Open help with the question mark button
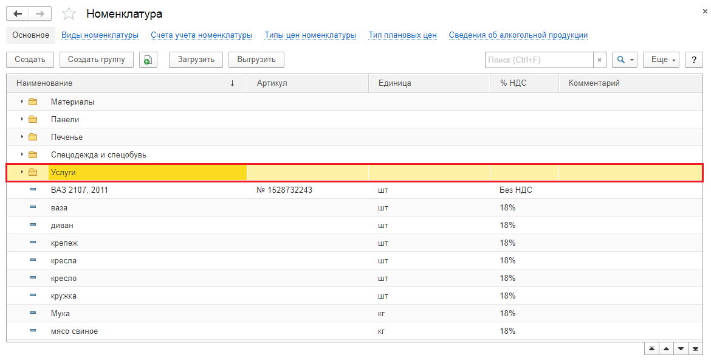 (x=693, y=60)
